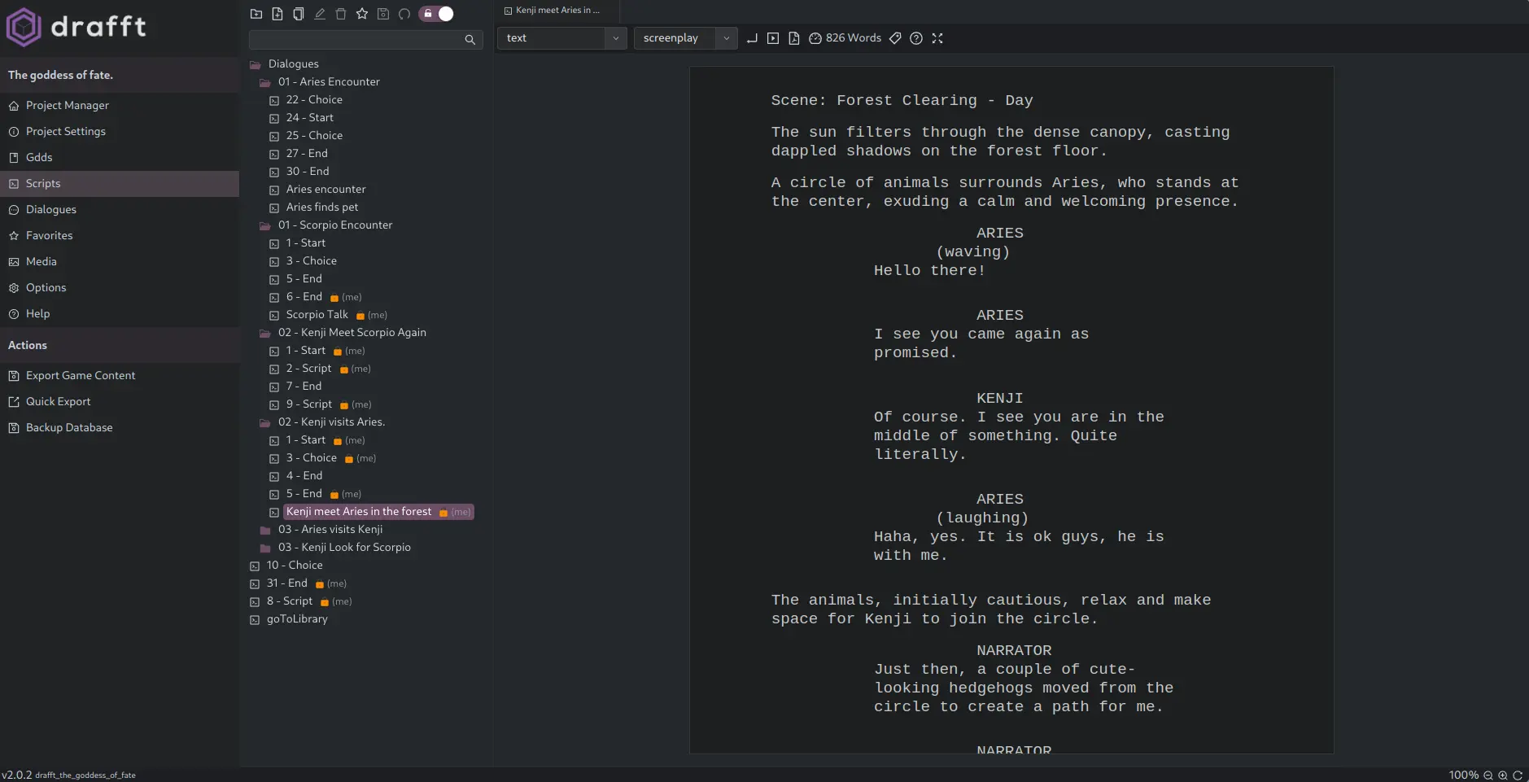This screenshot has height=782, width=1529.
Task: Create a new script file
Action: tap(278, 14)
